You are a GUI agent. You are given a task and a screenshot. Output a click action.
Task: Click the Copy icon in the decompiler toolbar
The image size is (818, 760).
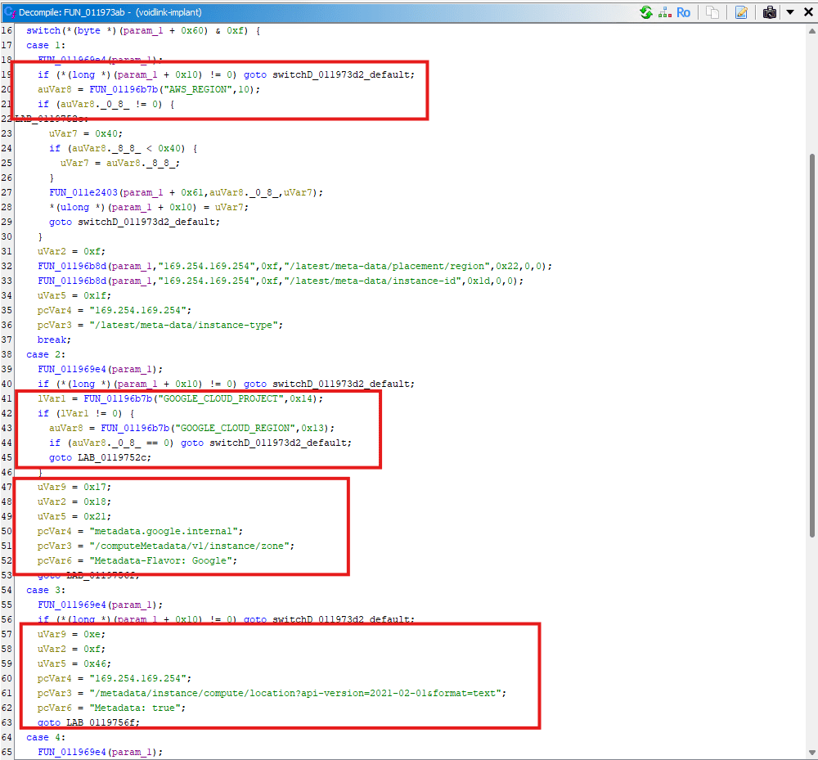pos(712,11)
